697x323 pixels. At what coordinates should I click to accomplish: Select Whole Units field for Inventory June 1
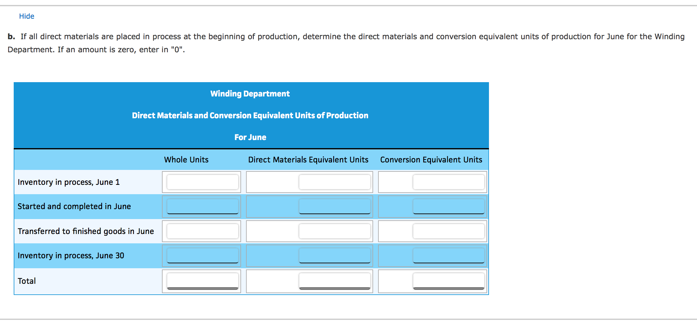203,182
